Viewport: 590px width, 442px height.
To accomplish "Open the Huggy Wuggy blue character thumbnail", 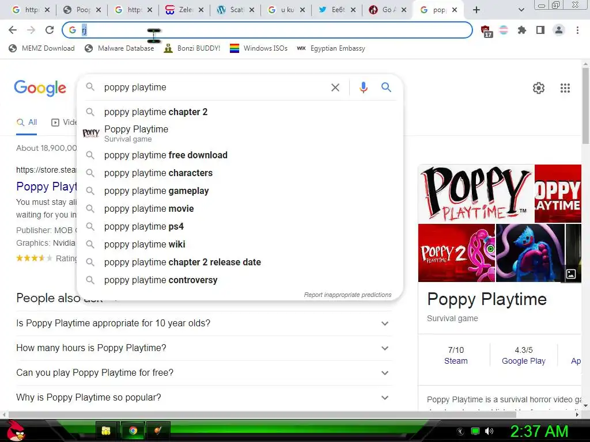I will (x=530, y=253).
